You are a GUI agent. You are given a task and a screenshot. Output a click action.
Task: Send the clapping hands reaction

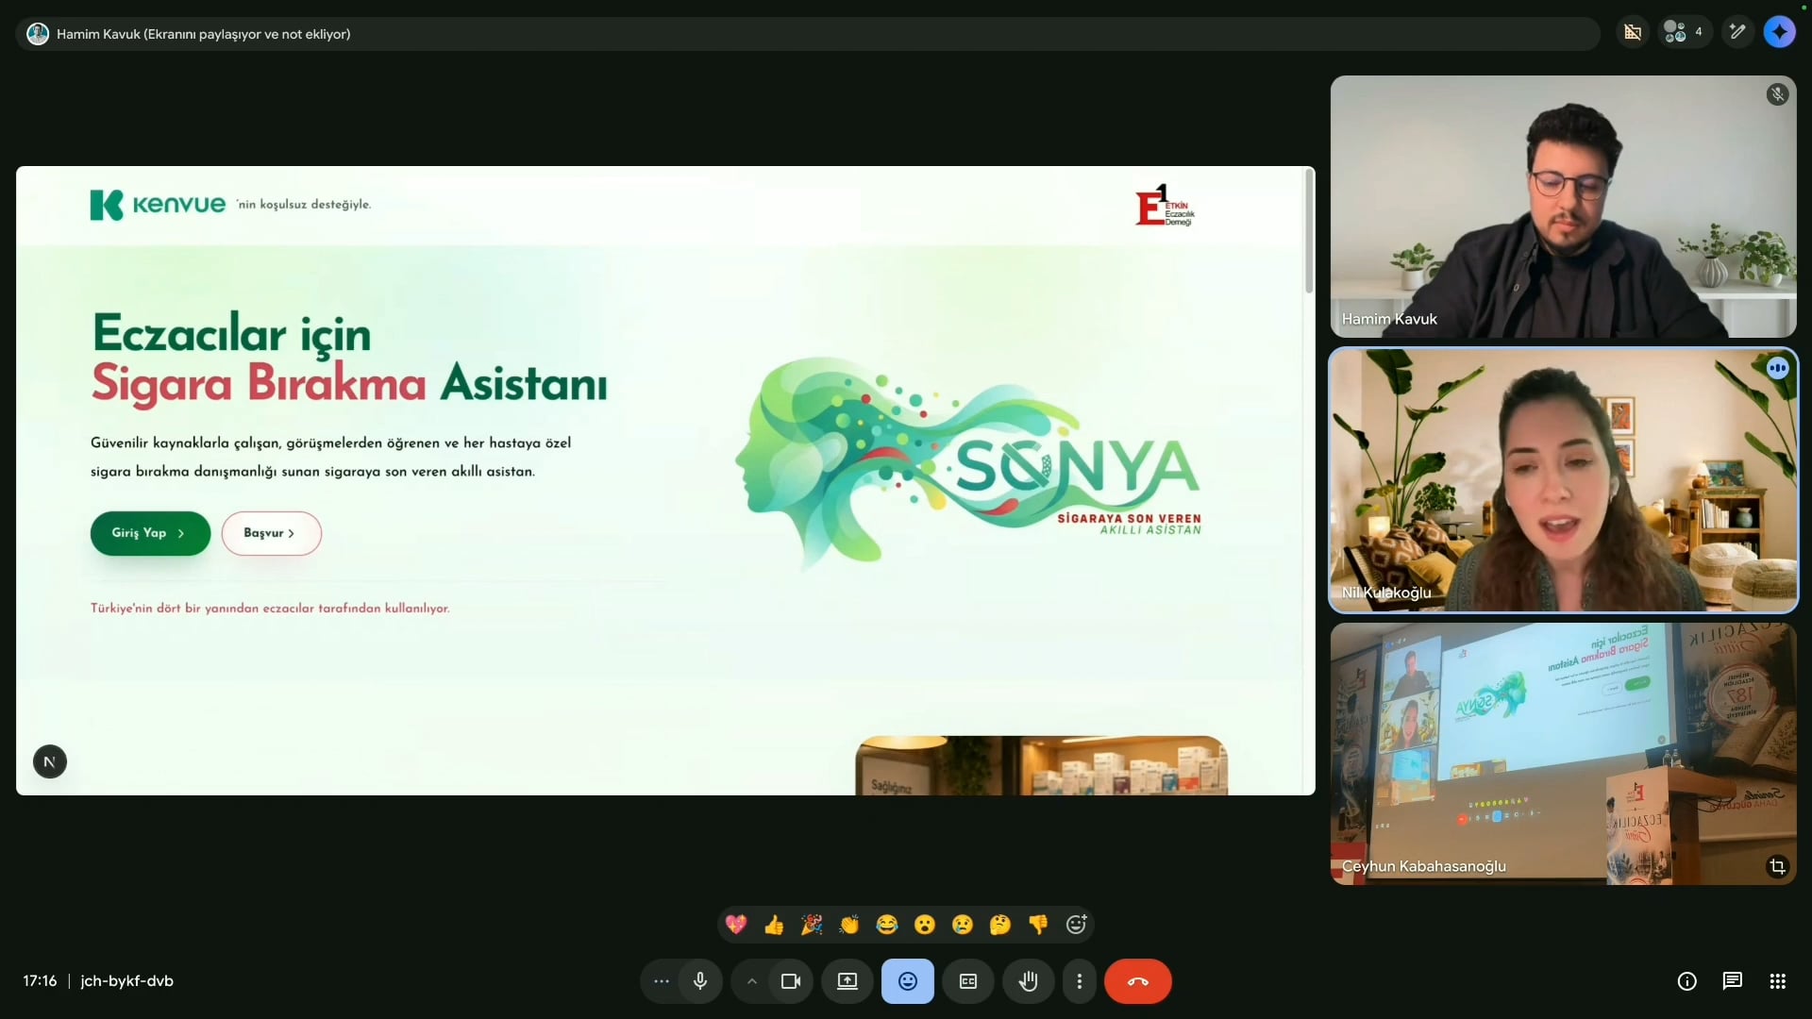[x=849, y=925]
